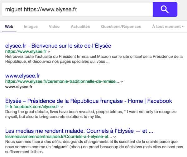Image resolution: width=187 pixels, height=157 pixels.
Task: Click the ceremonie-traditionnelle-de-remise URL
Action: click(62, 81)
